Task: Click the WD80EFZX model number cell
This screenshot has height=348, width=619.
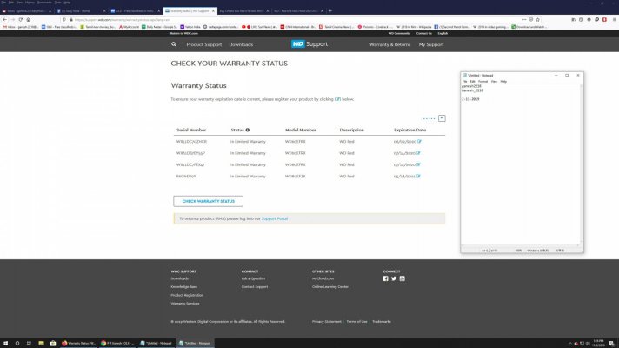Action: (296, 176)
